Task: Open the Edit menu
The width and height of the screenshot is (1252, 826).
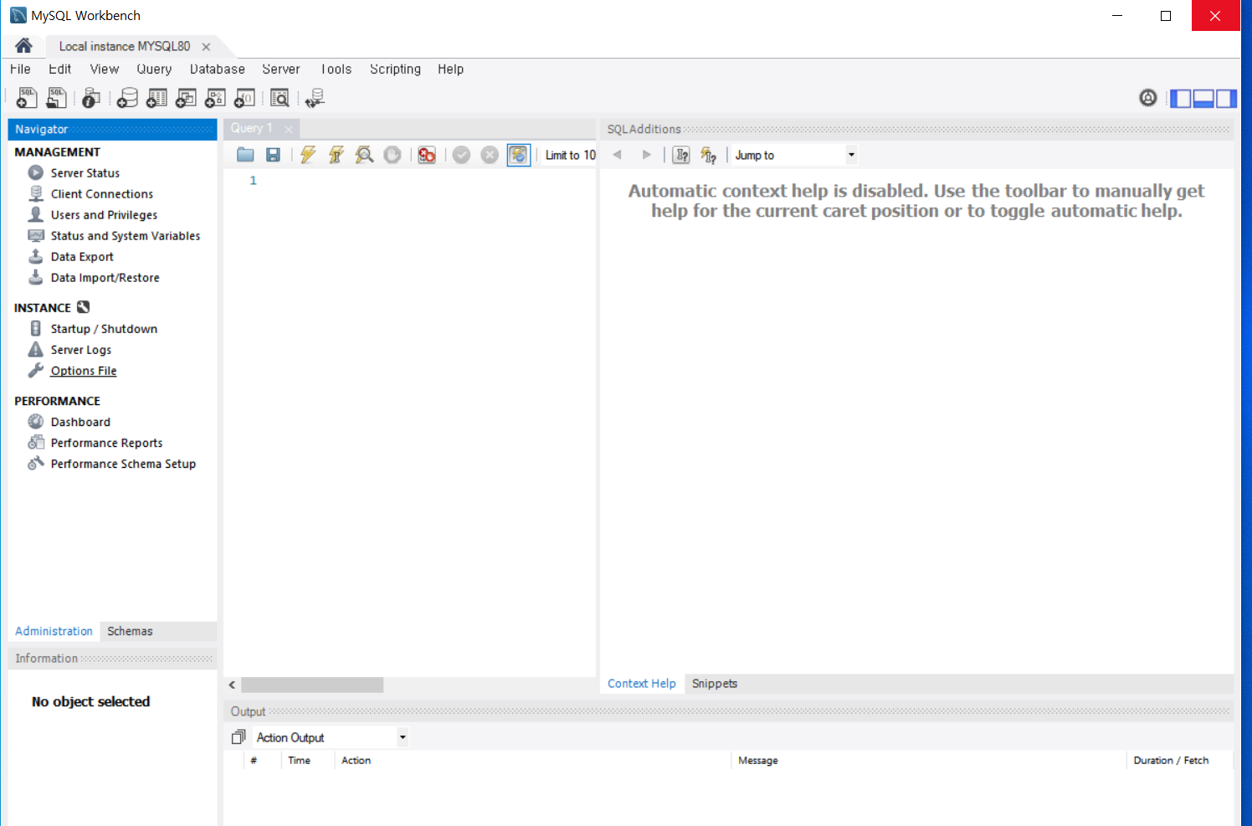Action: 59,69
